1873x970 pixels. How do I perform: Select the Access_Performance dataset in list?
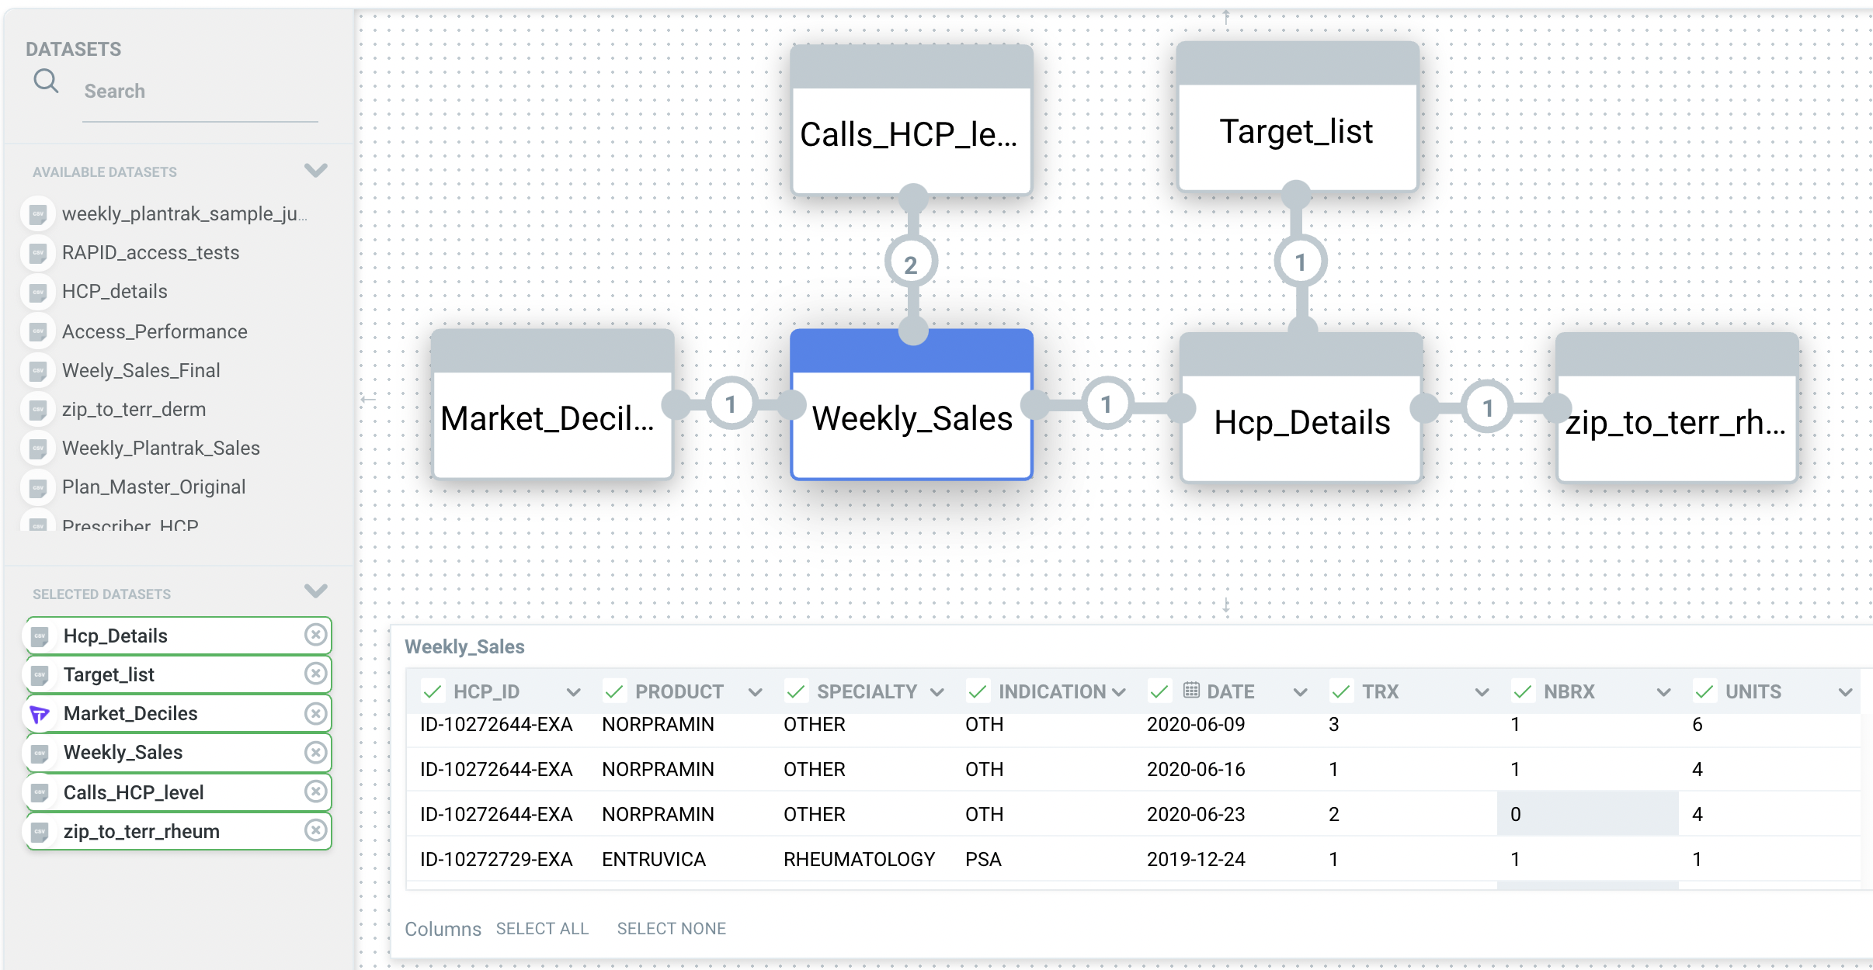[155, 331]
